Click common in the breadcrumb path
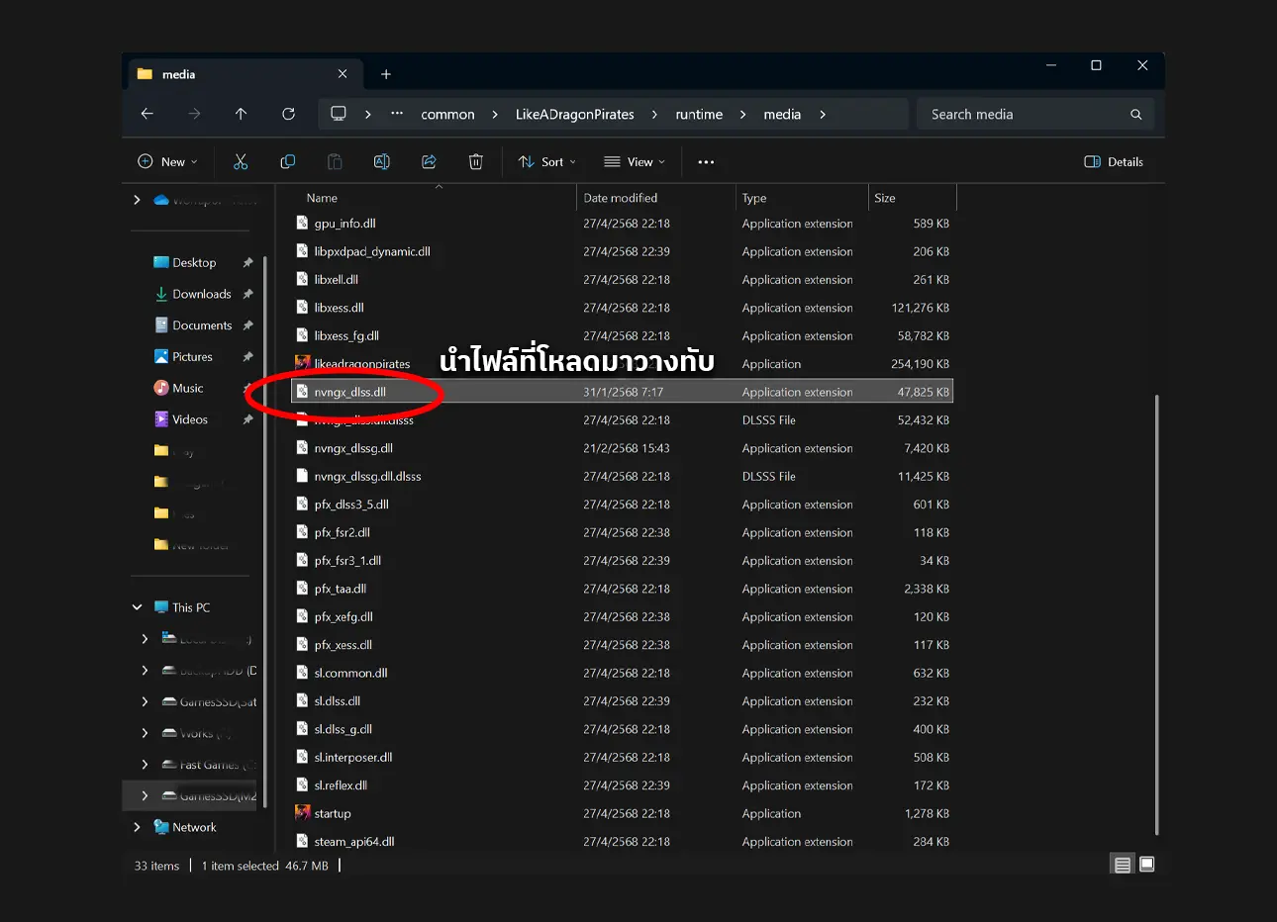 447,115
